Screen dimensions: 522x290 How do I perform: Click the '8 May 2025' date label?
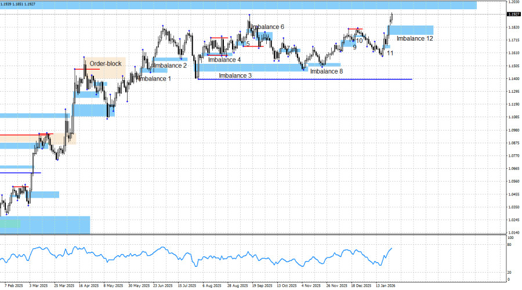pyautogui.click(x=113, y=286)
